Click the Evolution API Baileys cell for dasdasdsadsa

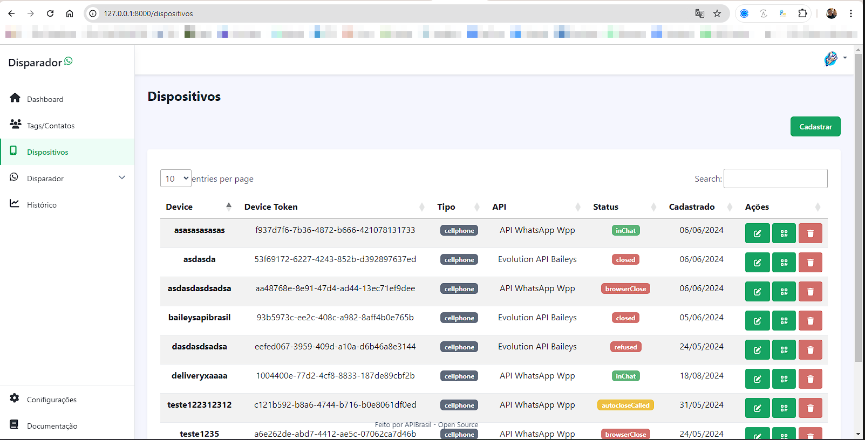coord(537,346)
